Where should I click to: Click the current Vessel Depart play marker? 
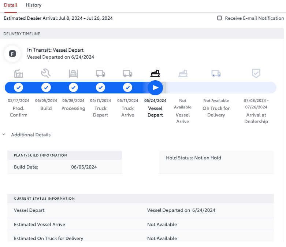[x=155, y=88]
